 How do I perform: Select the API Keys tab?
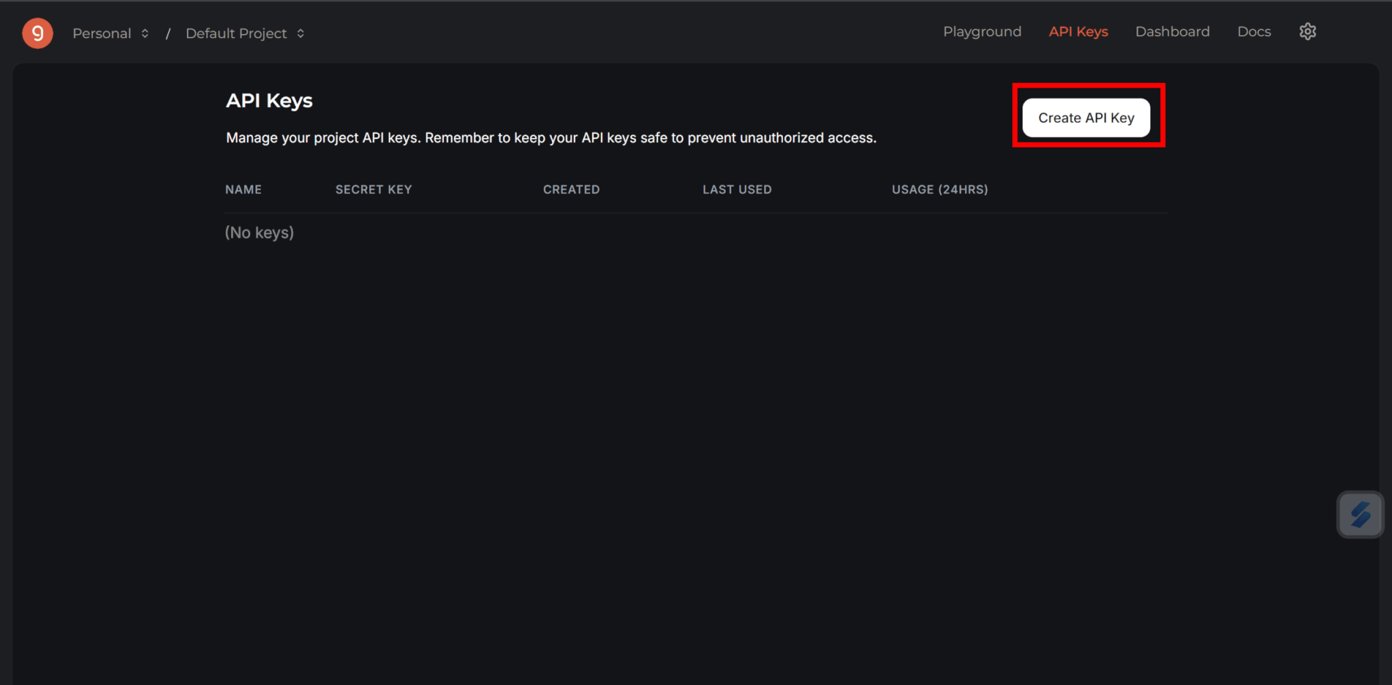tap(1078, 32)
